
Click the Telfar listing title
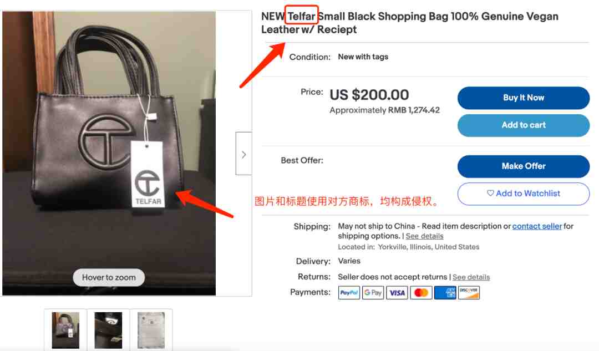(x=409, y=23)
